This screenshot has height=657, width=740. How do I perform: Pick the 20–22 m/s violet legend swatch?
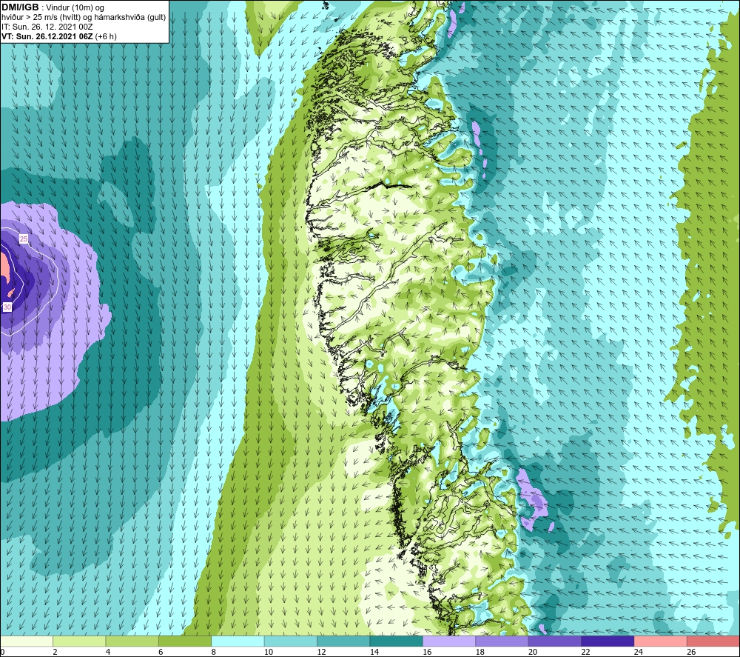click(x=555, y=641)
